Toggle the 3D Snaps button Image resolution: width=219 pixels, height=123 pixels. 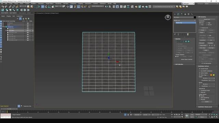(x=75, y=6)
